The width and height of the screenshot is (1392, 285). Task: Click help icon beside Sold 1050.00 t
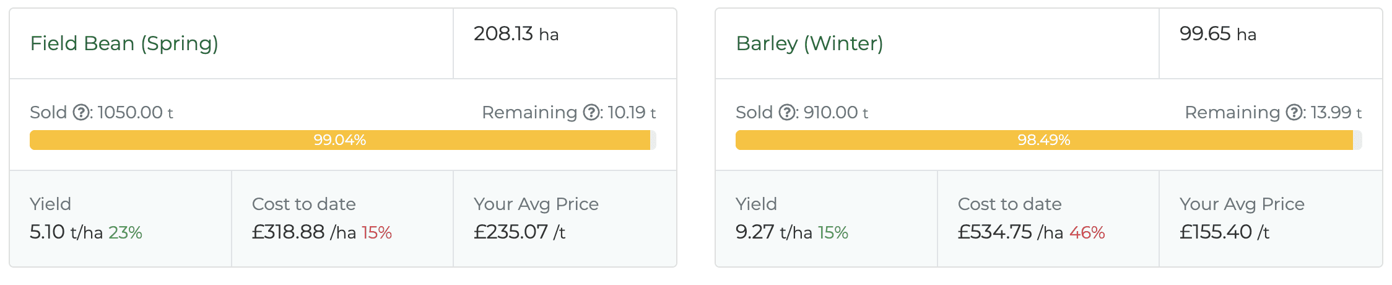pos(81,112)
